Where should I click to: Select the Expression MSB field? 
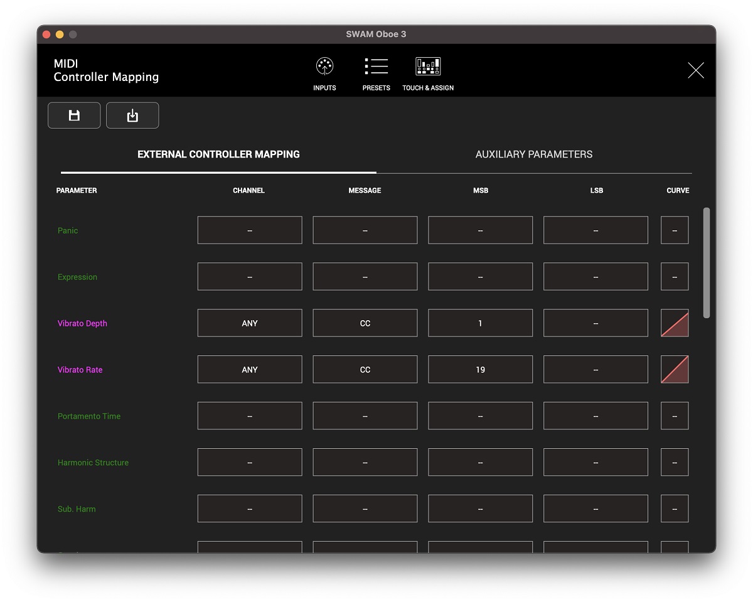point(481,277)
